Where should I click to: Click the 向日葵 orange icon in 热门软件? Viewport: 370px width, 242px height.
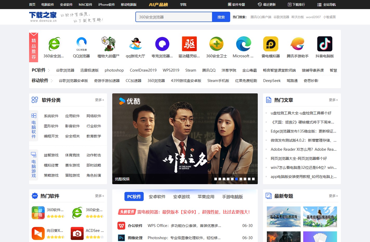click(x=38, y=233)
